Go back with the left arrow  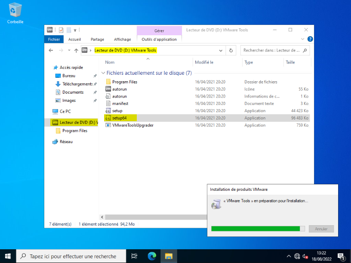[x=51, y=50]
